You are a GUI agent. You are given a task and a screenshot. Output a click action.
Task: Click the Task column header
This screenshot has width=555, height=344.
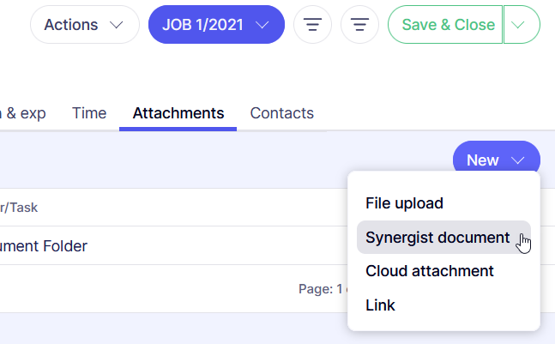click(19, 208)
